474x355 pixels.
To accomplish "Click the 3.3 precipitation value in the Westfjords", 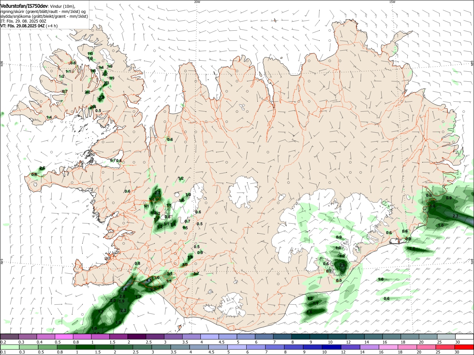I will (106, 83).
